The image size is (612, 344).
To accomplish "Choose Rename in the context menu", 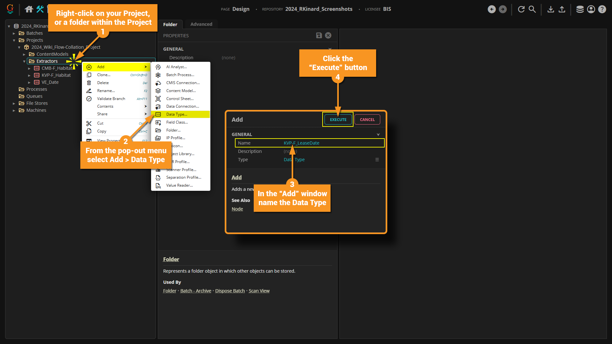I will pos(106,91).
